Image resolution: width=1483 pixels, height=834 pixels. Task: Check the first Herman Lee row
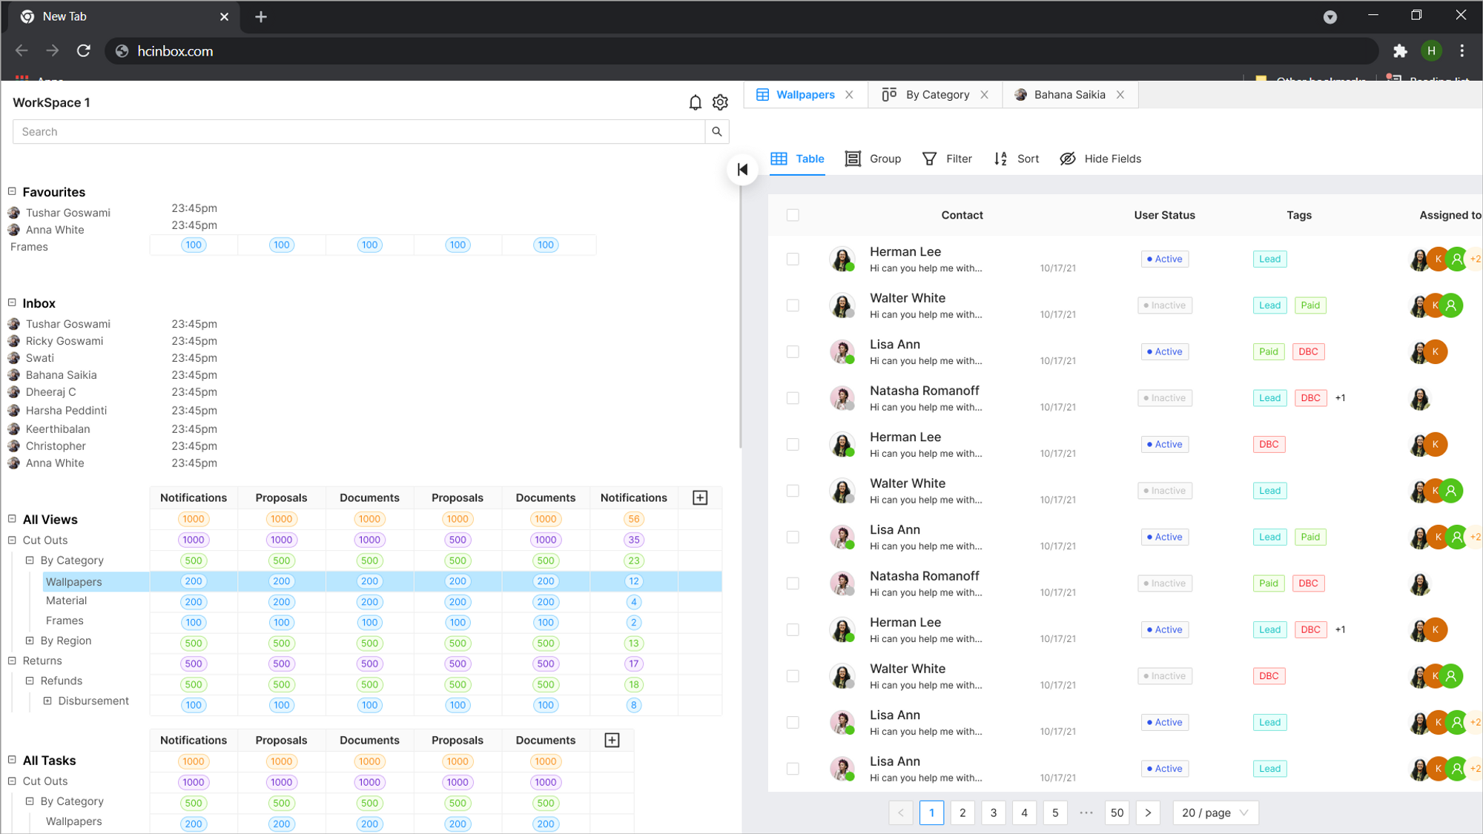(x=793, y=259)
